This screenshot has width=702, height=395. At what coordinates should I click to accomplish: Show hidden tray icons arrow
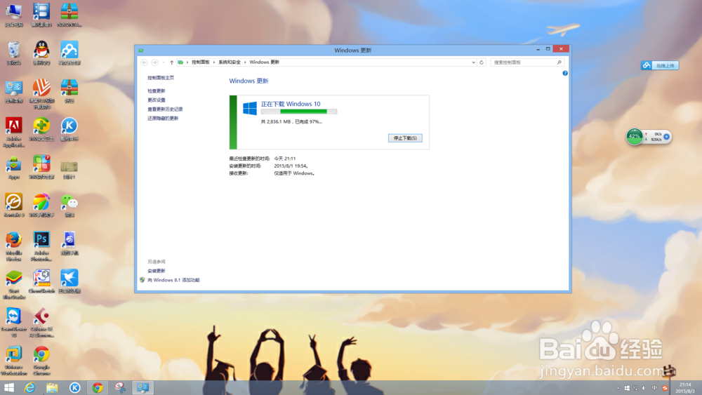click(x=618, y=388)
